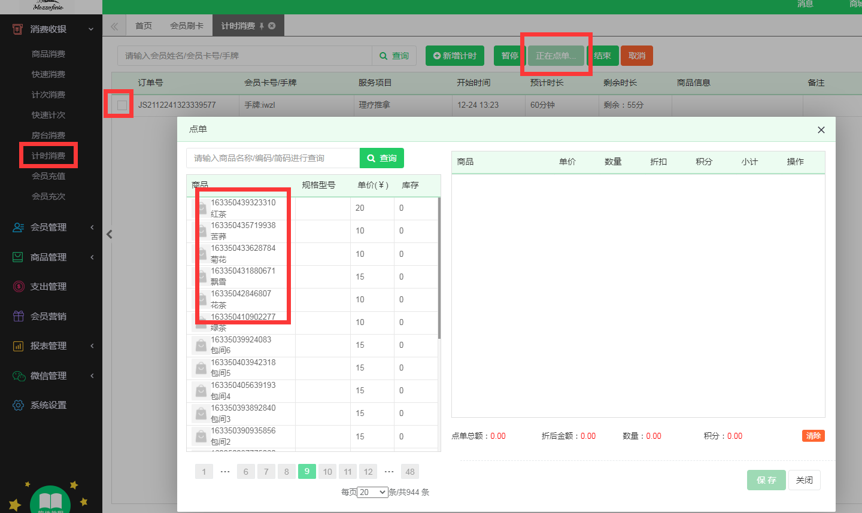Go to page 12 of products
The image size is (862, 513).
[368, 472]
